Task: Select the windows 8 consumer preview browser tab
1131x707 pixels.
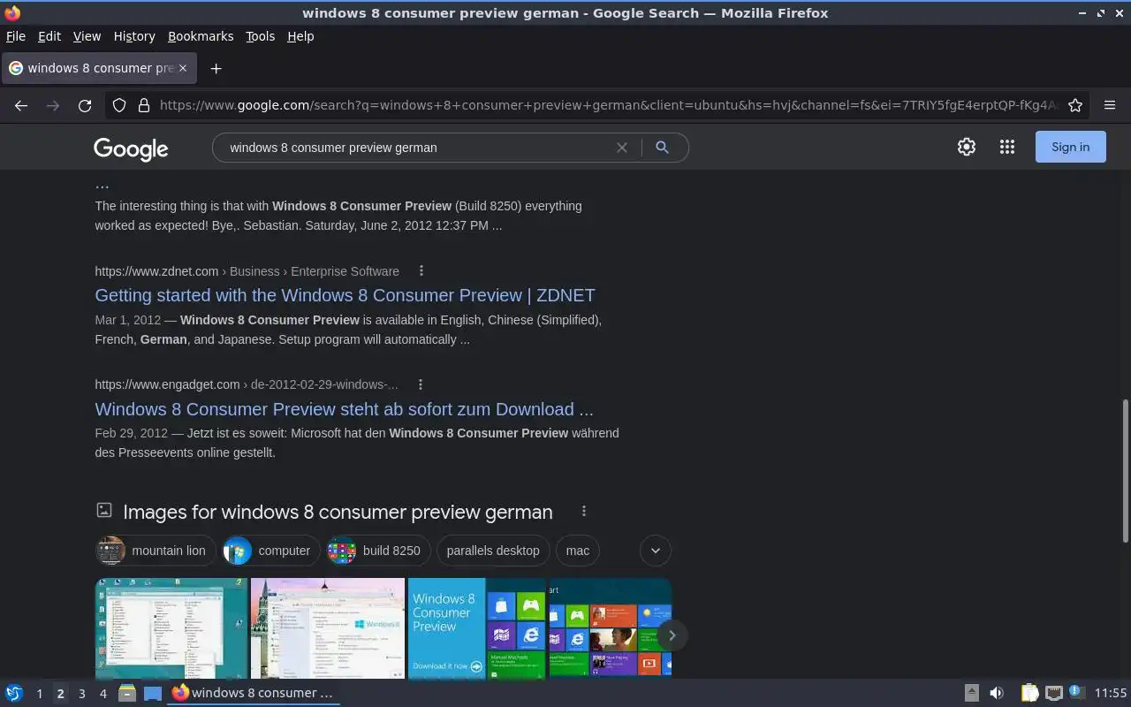Action: tap(97, 68)
